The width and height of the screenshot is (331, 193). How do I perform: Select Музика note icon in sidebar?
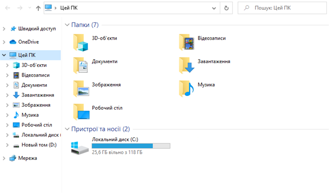click(16, 115)
